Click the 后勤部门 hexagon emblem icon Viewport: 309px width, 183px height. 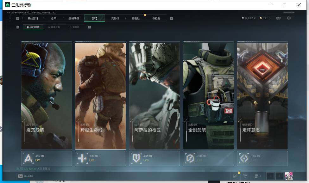click(190, 158)
